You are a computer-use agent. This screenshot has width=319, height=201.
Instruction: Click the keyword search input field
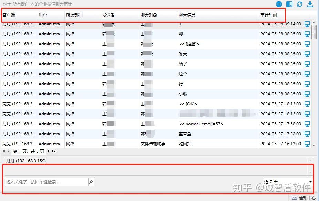coord(47,182)
